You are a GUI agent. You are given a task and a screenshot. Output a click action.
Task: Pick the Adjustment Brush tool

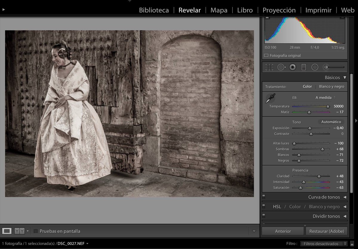[x=325, y=67]
